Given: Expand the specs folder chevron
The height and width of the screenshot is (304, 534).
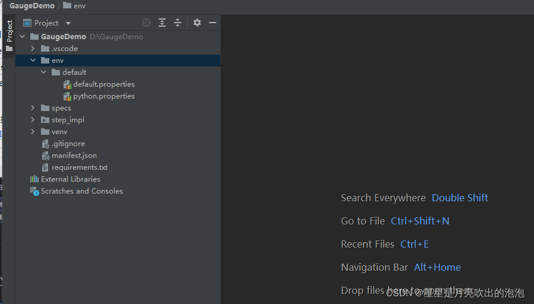Looking at the screenshot, I should 33,108.
